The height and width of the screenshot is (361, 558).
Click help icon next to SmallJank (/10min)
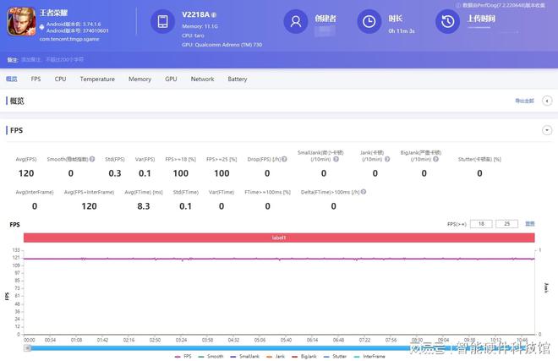336,159
